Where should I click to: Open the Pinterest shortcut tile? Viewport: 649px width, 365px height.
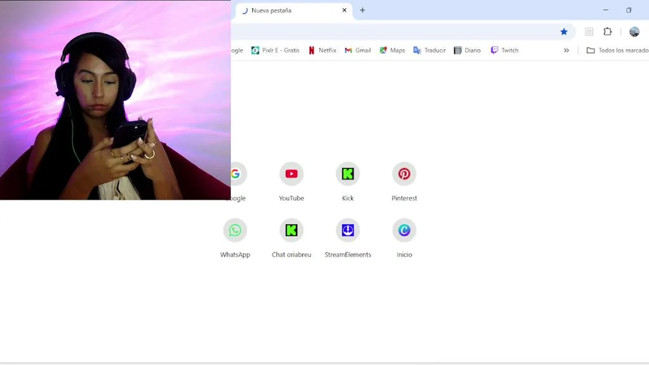404,182
